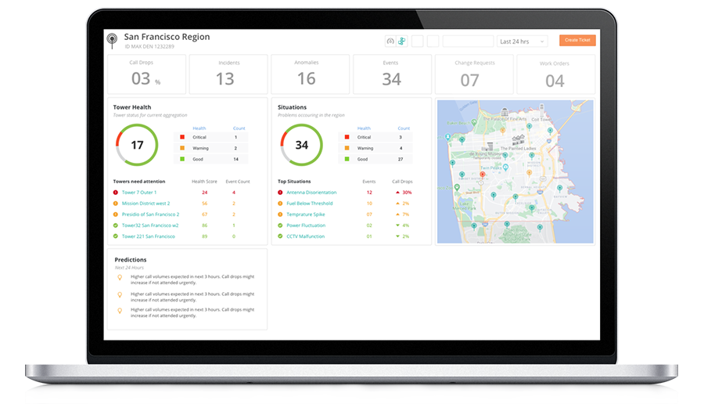Screen dimensions: 704x404
Task: Open the Anomalies summary card
Action: coord(307,74)
